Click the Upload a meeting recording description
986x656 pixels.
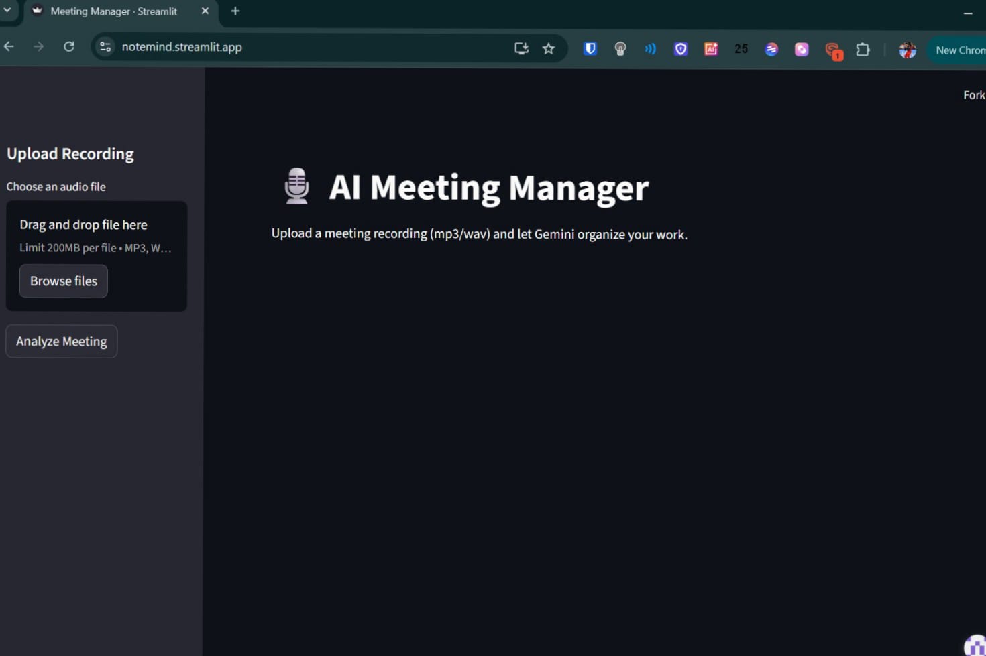coord(480,234)
